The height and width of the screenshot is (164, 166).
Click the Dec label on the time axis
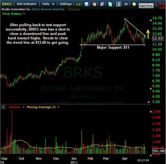point(56,158)
